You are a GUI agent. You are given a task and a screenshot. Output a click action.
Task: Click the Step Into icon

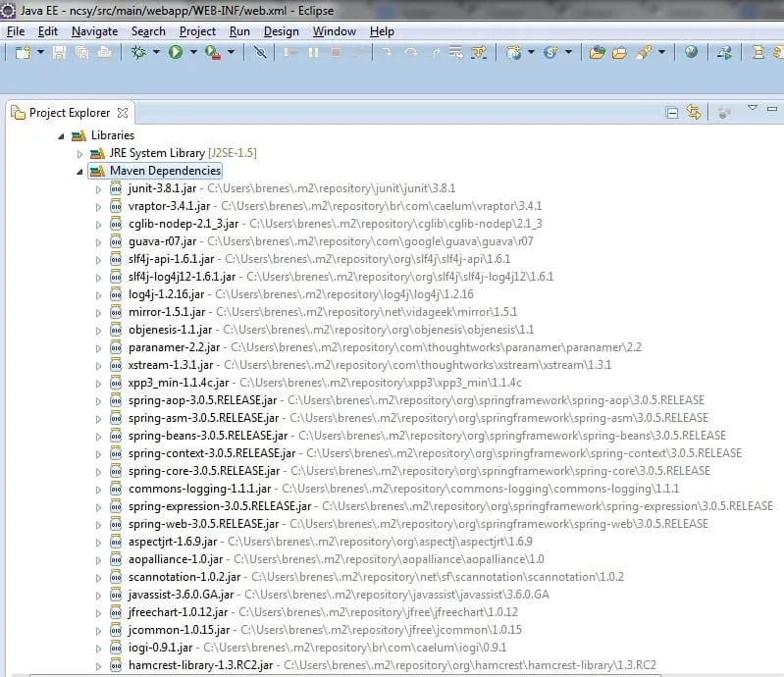(387, 52)
